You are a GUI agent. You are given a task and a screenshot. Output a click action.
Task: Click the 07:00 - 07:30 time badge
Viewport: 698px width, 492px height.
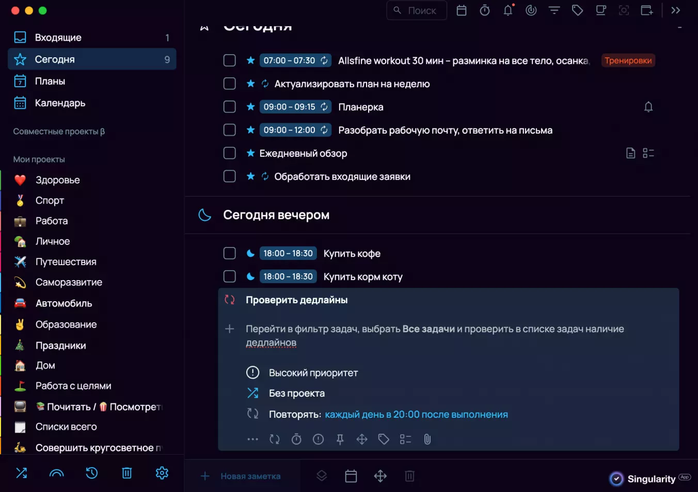coord(295,60)
